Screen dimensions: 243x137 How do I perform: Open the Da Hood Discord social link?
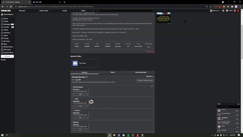pyautogui.click(x=84, y=63)
